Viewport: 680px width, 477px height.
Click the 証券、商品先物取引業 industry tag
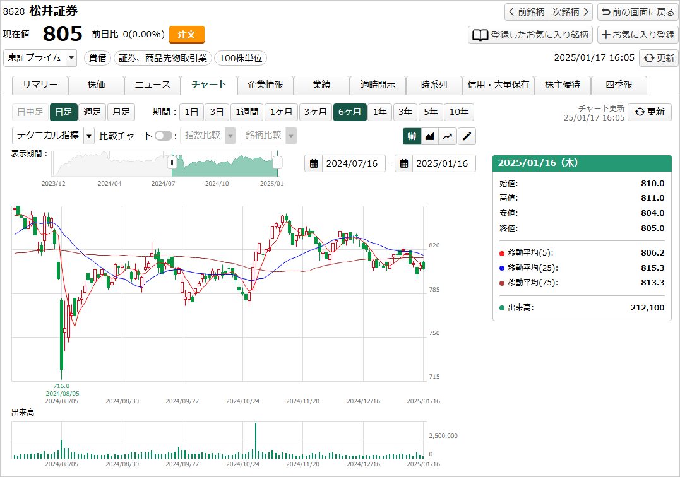coord(163,58)
